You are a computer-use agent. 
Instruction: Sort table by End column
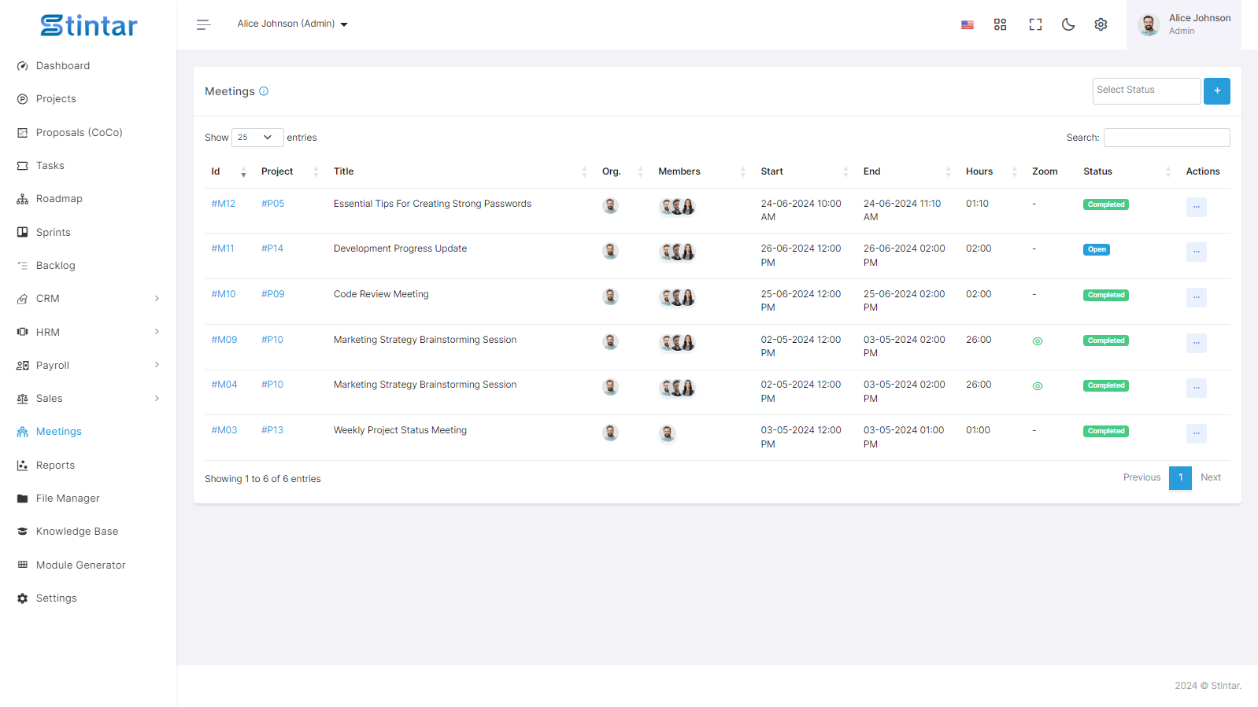tap(907, 171)
